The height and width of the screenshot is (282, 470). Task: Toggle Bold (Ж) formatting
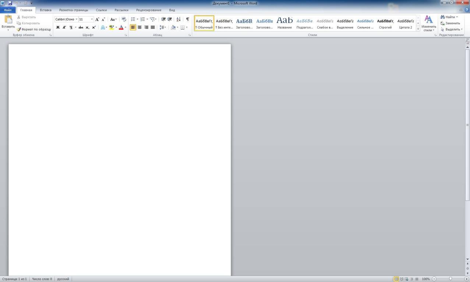58,27
